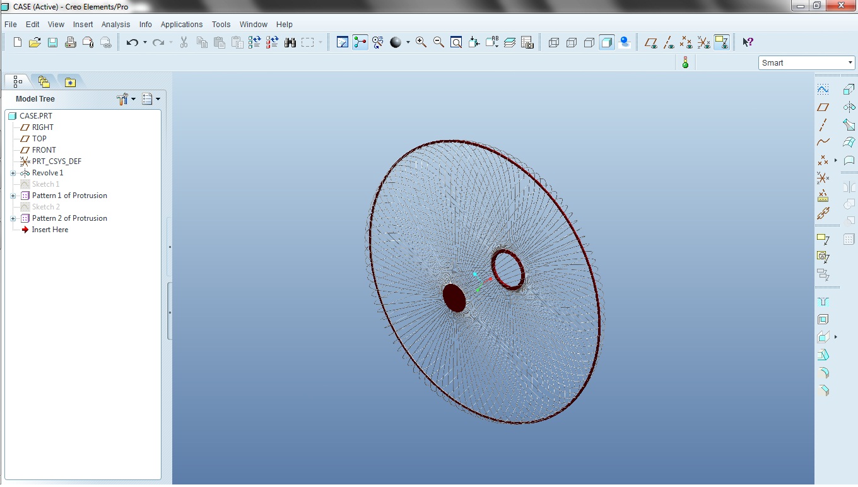Screen dimensions: 858x487
Task: Switch to Hidden Line display style
Action: 572,42
